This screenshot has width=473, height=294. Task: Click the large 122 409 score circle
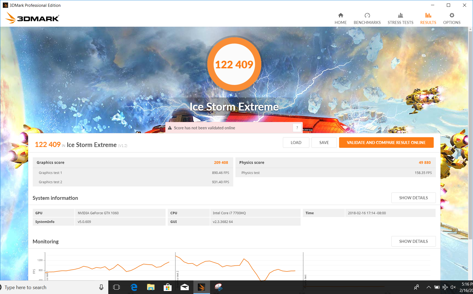234,64
